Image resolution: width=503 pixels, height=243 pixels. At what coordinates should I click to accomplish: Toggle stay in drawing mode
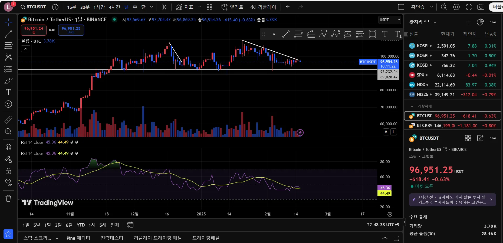point(8,159)
